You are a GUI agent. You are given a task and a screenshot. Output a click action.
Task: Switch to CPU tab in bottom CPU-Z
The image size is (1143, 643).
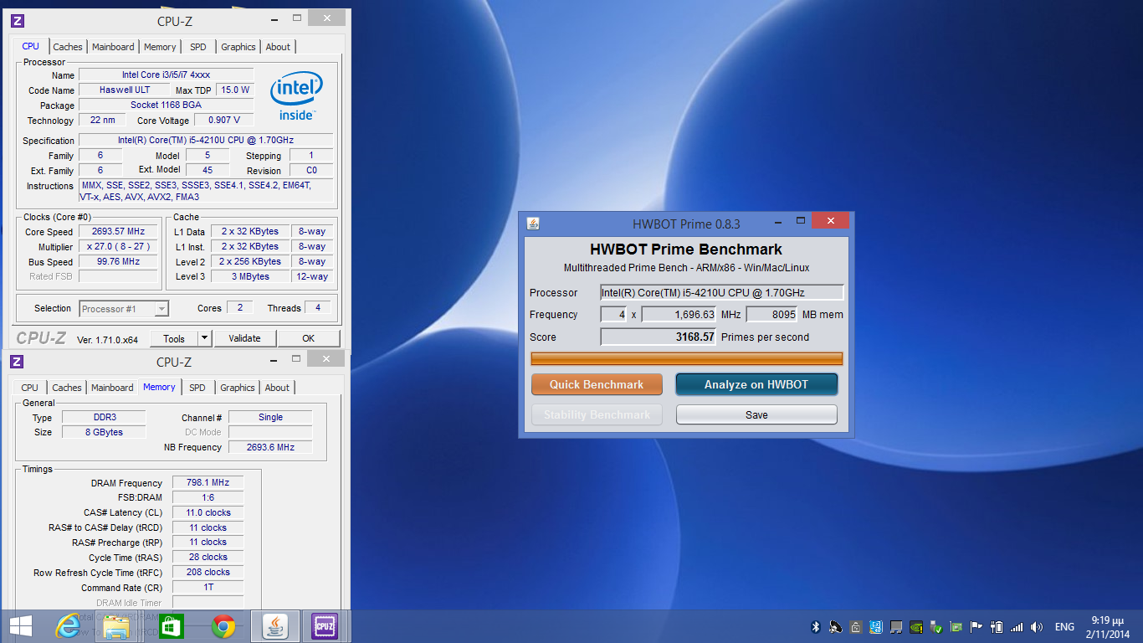tap(30, 388)
